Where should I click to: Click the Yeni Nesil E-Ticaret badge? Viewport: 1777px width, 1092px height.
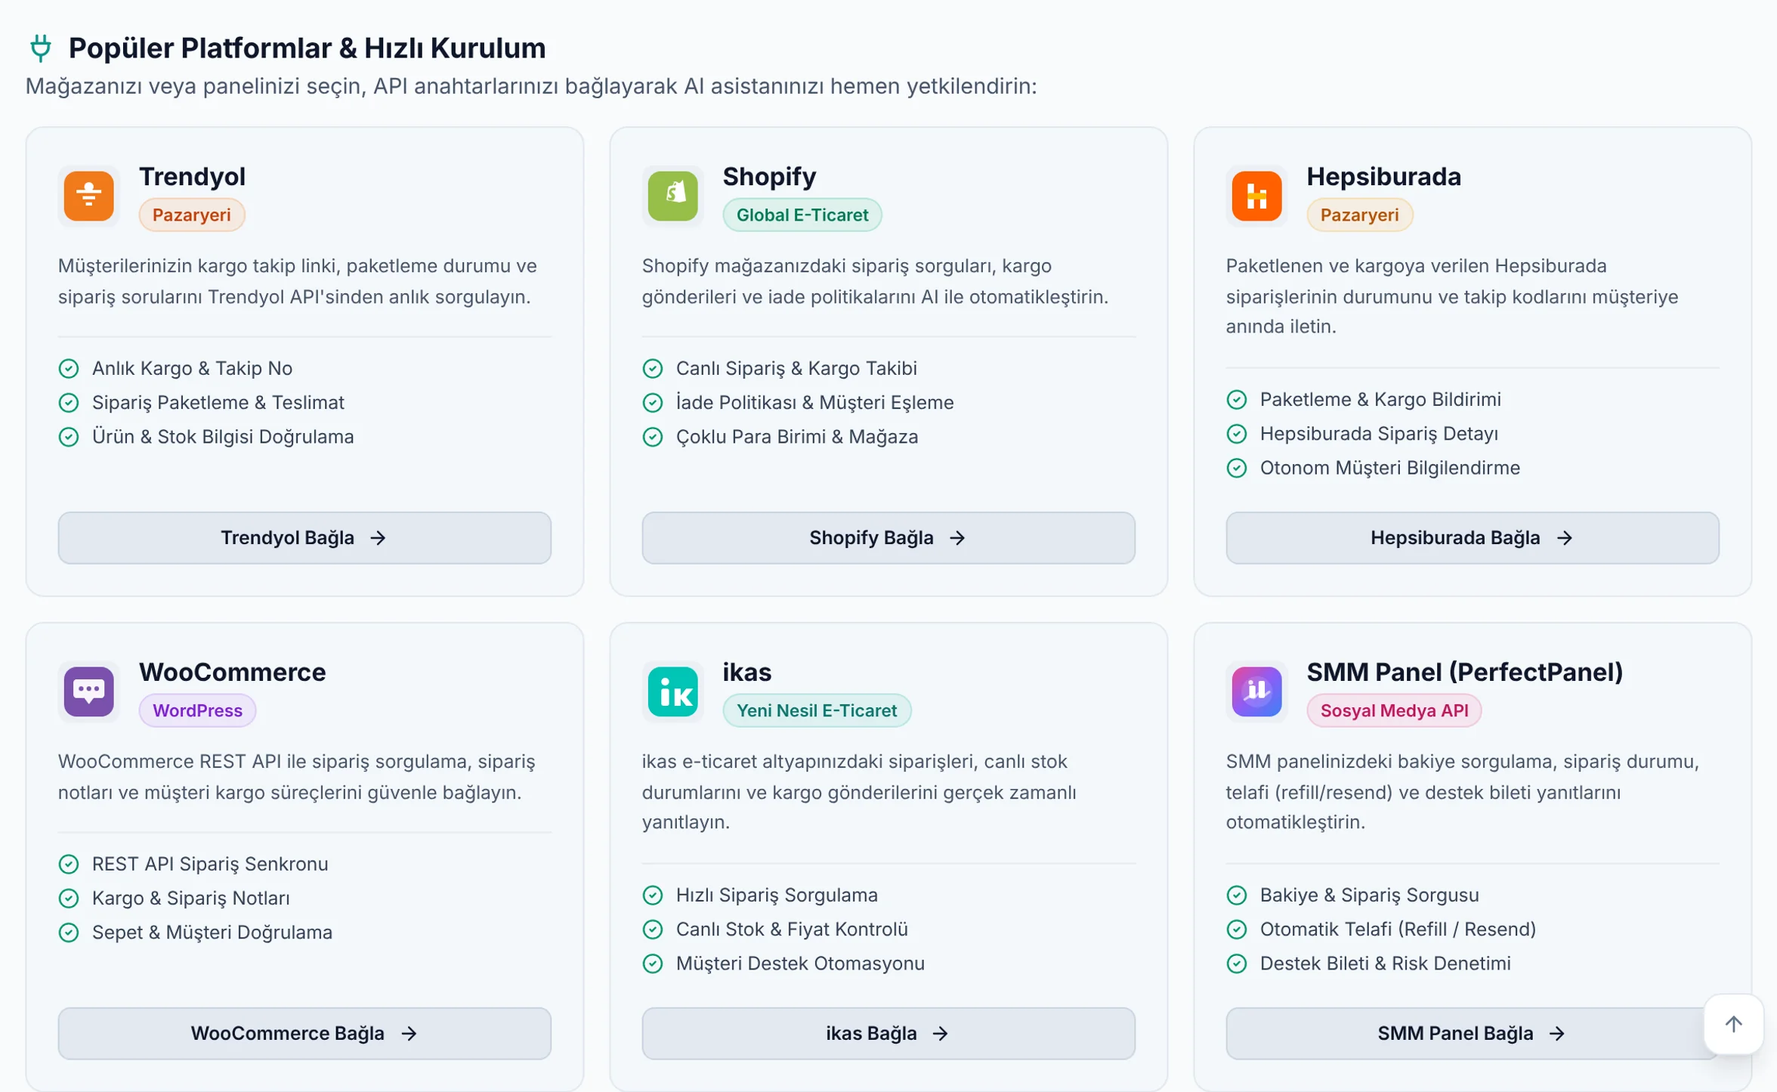(817, 710)
